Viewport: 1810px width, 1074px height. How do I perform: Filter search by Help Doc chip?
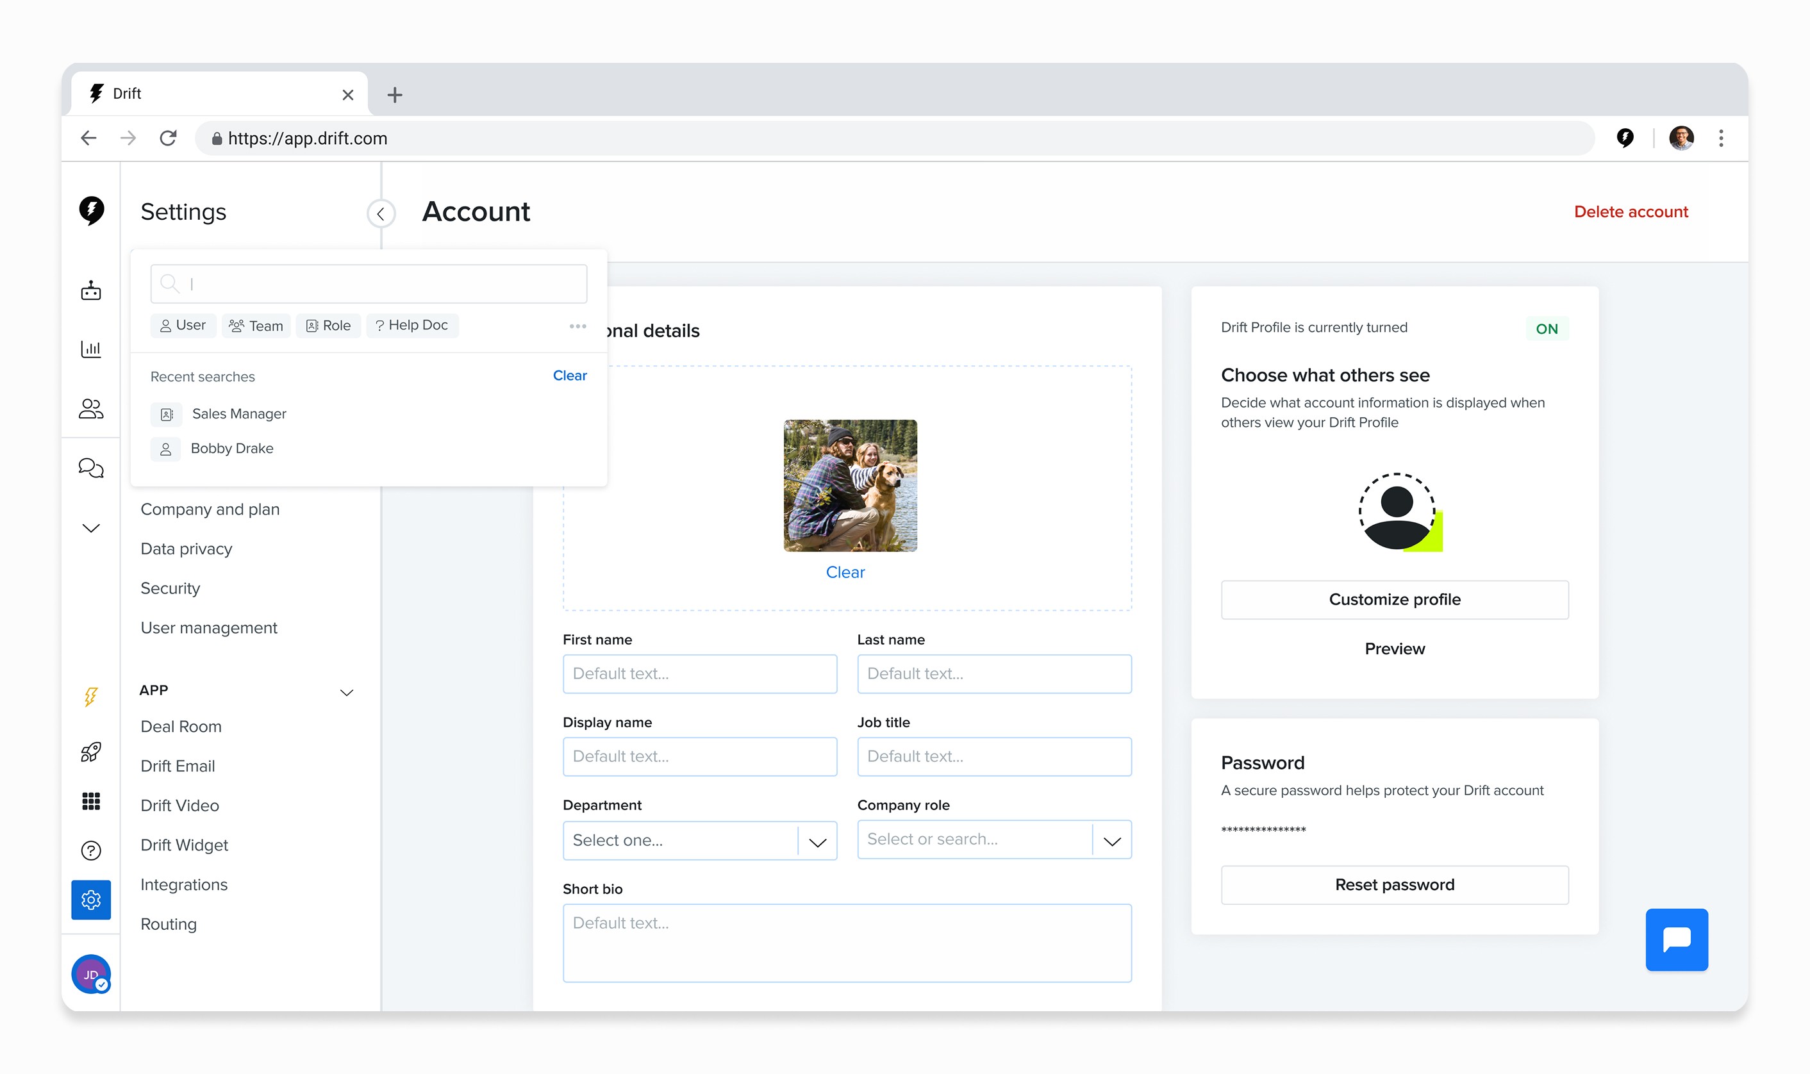[x=411, y=326]
